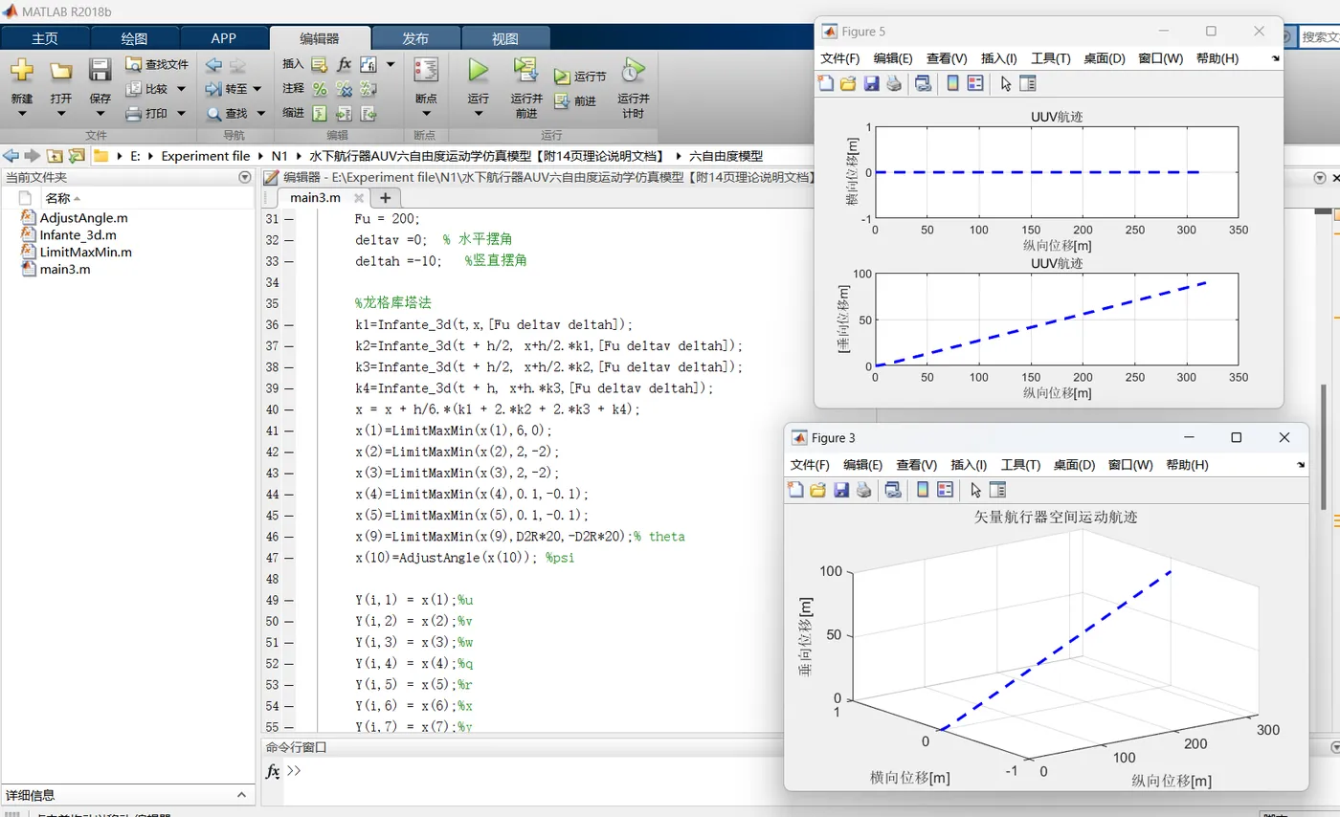Click the comment (%) icon in the editor ribbon
The image size is (1340, 817).
pyautogui.click(x=320, y=88)
